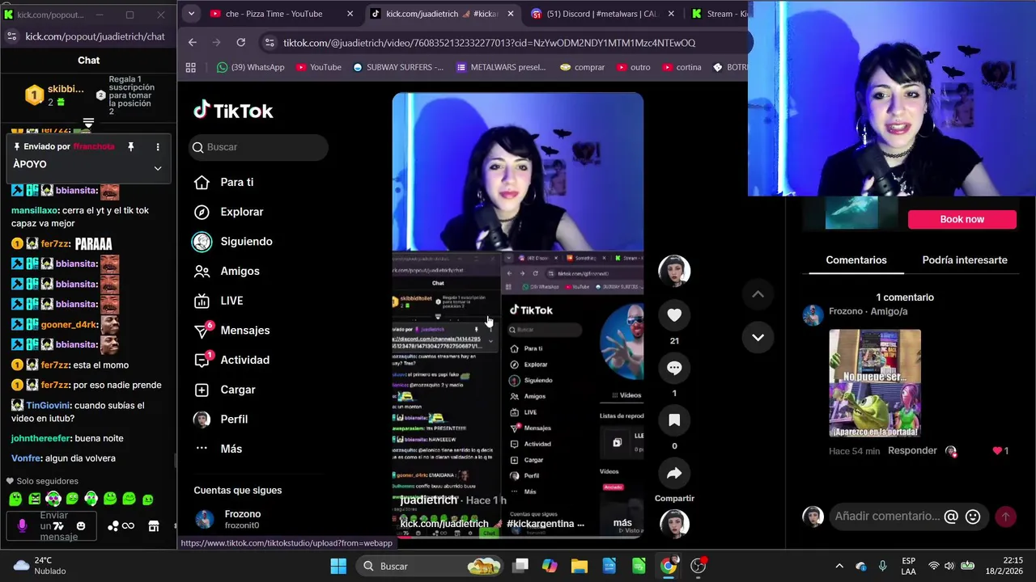Viewport: 1036px width, 582px height.
Task: Expand the pinned ÀPOYO message
Action: (158, 168)
